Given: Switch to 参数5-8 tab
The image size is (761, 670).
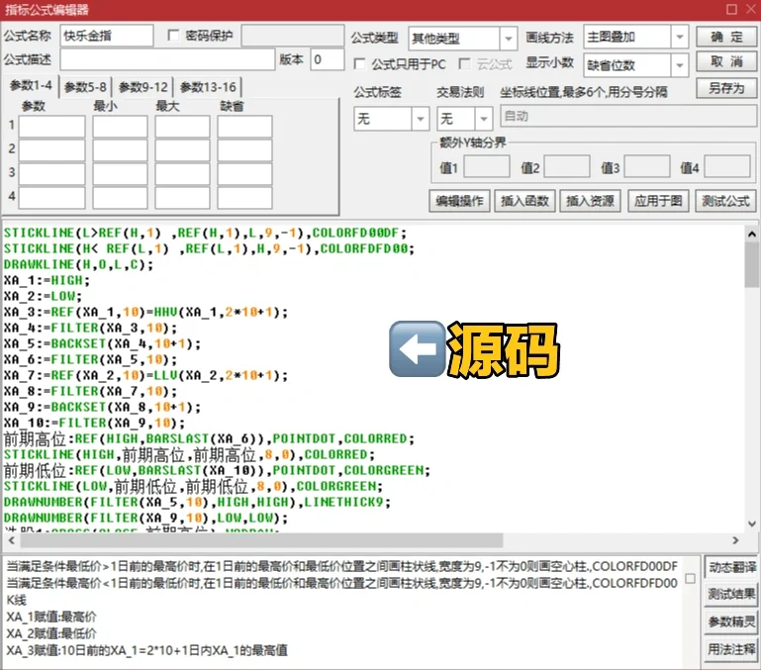Looking at the screenshot, I should (x=85, y=87).
